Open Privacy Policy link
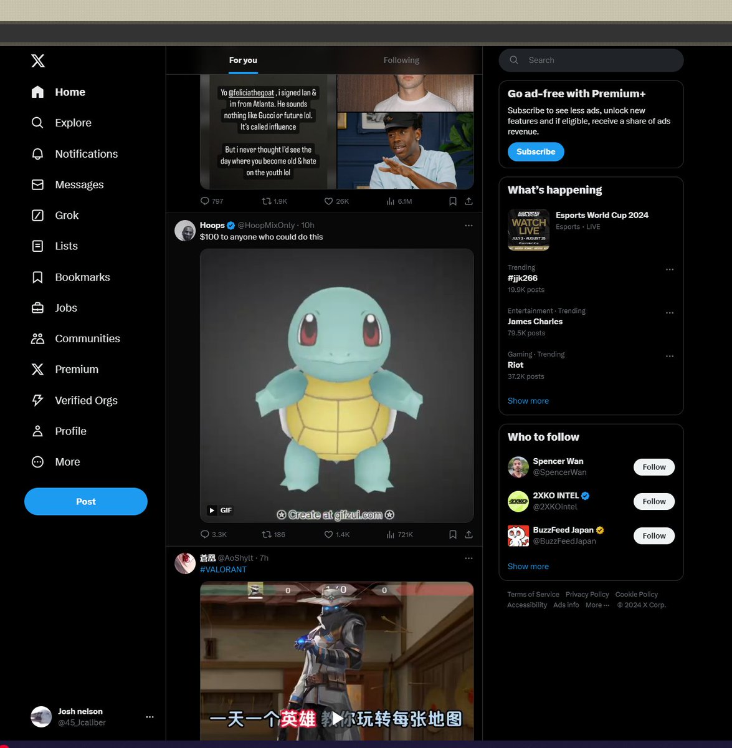Image resolution: width=732 pixels, height=748 pixels. (587, 595)
